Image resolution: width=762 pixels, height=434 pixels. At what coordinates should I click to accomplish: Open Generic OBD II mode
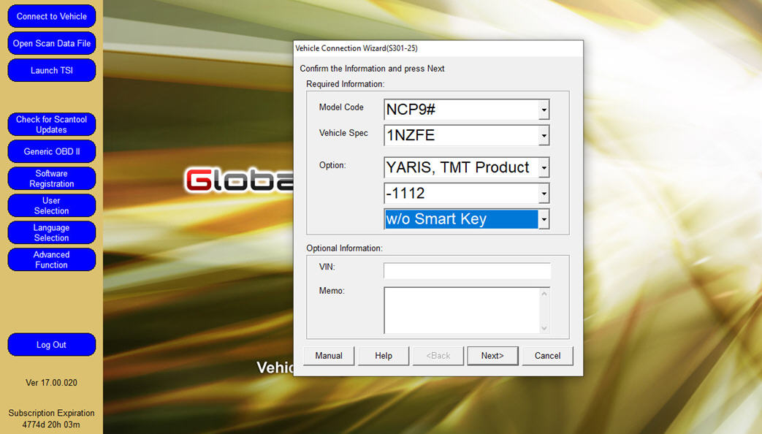[52, 152]
